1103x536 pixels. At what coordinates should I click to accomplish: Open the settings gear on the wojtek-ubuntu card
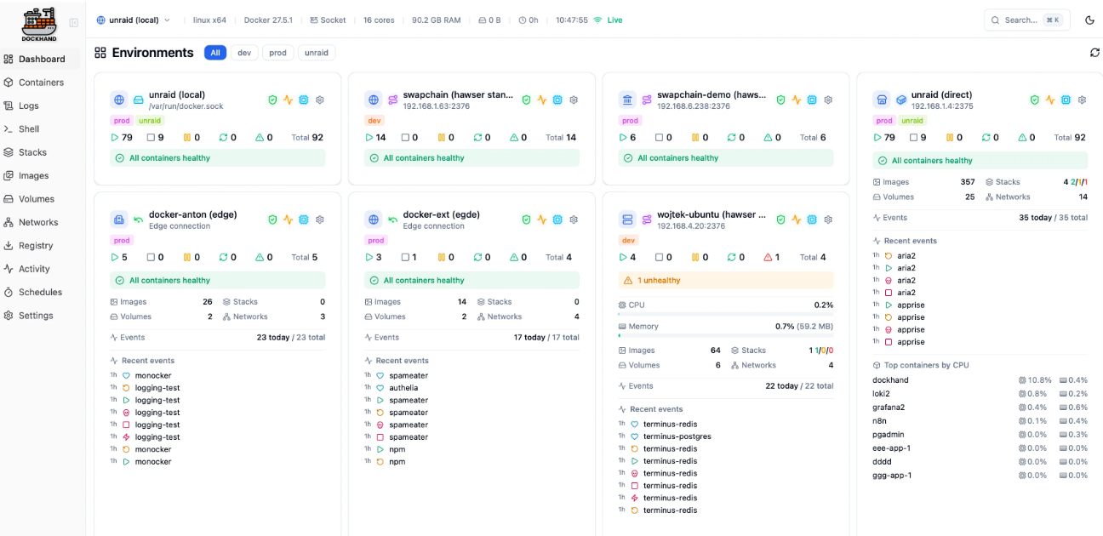click(x=828, y=220)
